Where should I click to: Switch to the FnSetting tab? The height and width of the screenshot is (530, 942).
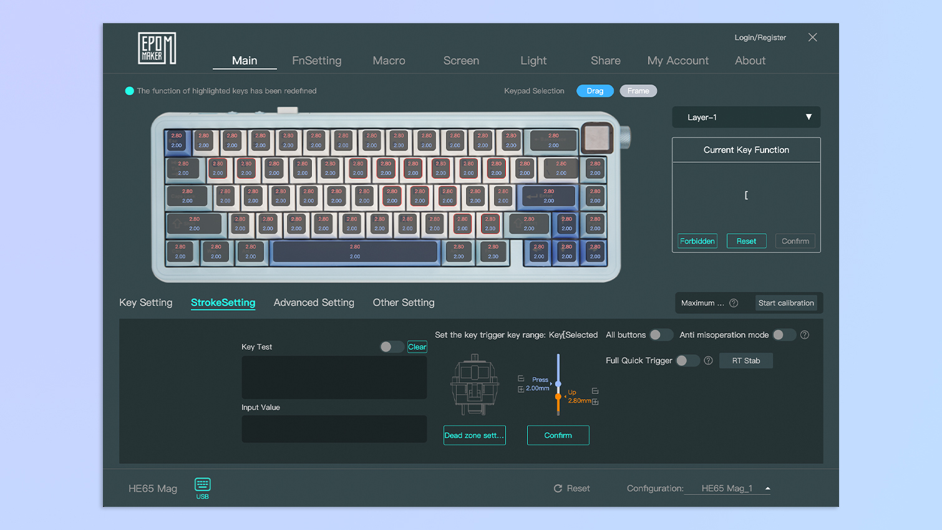tap(316, 60)
